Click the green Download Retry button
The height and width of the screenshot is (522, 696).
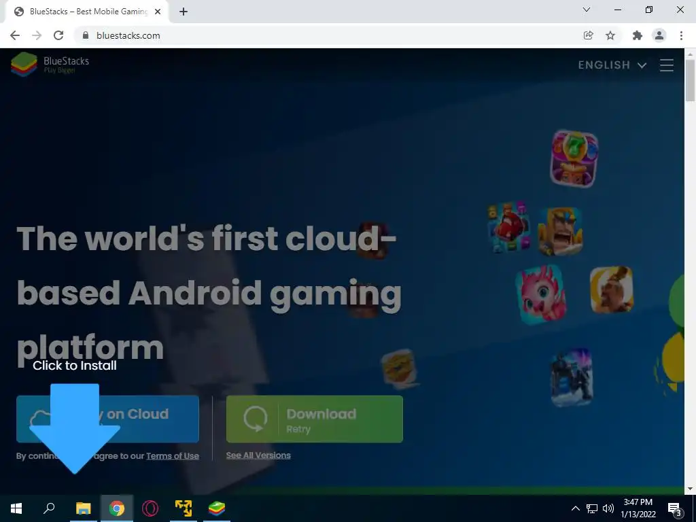click(x=314, y=419)
